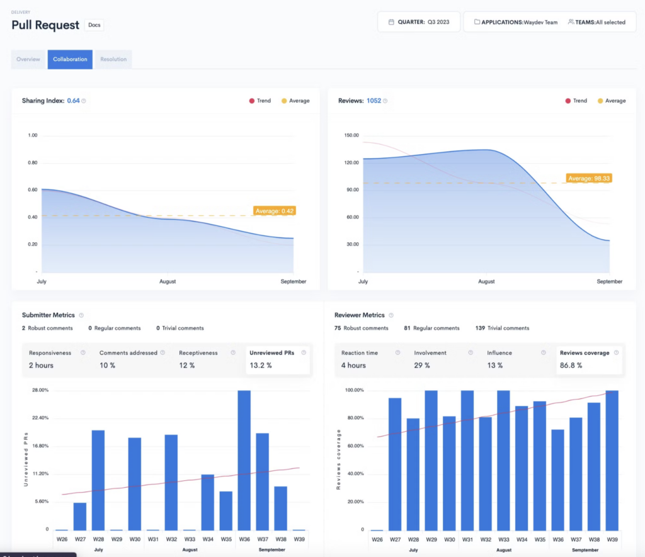Open the Docs link button

point(94,25)
